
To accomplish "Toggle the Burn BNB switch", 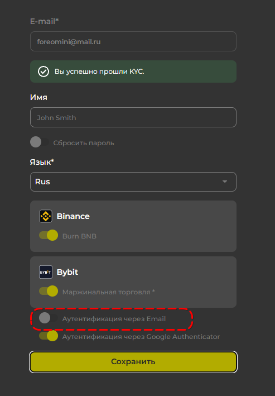I will tap(49, 235).
